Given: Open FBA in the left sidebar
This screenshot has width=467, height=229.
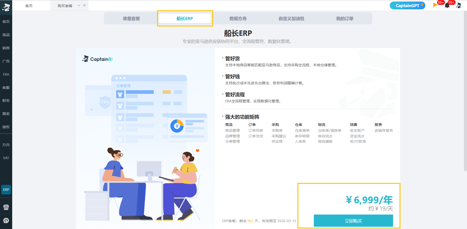Looking at the screenshot, I should pos(6,74).
